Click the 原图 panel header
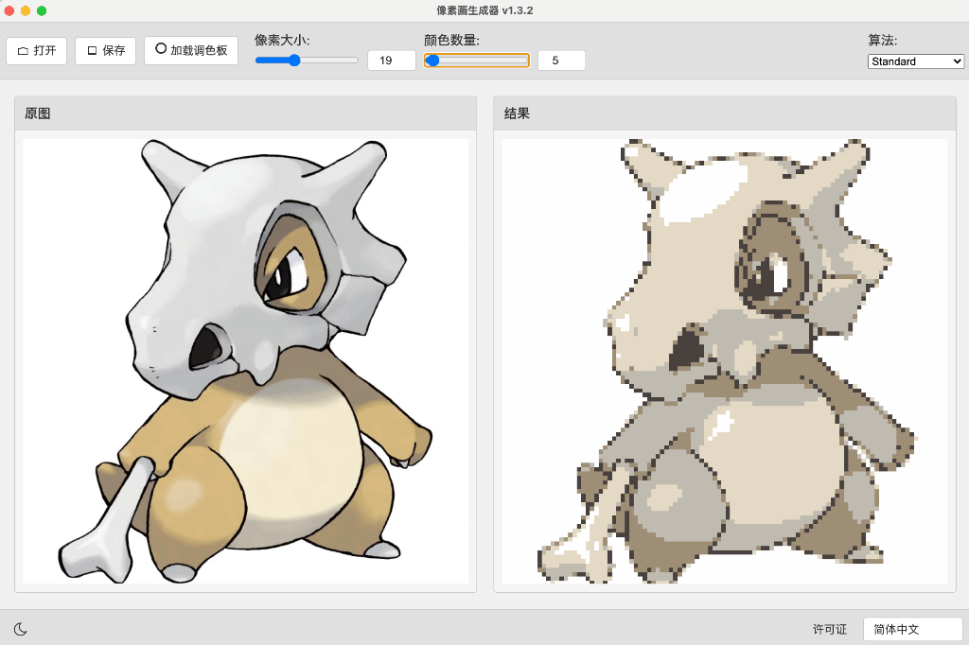Image resolution: width=969 pixels, height=645 pixels. click(x=245, y=113)
